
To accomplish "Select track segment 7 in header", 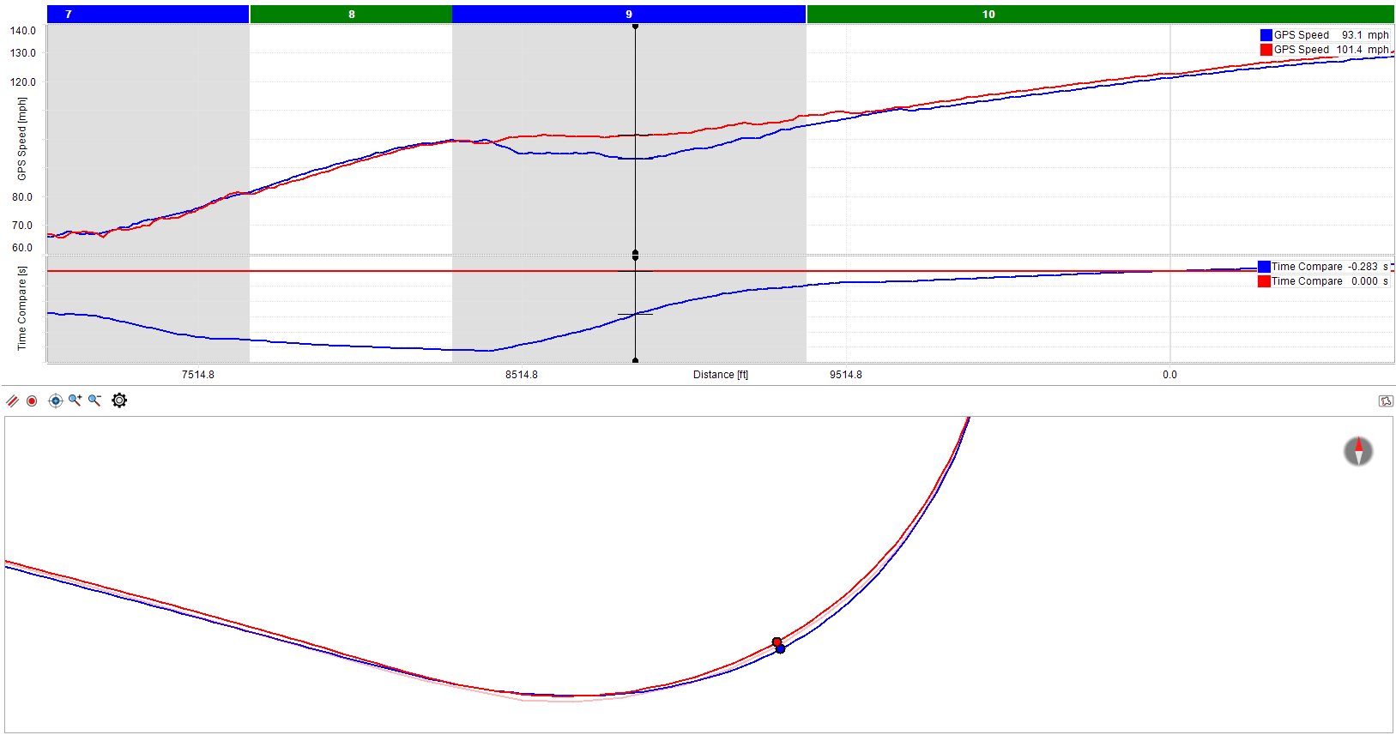I will 148,15.
